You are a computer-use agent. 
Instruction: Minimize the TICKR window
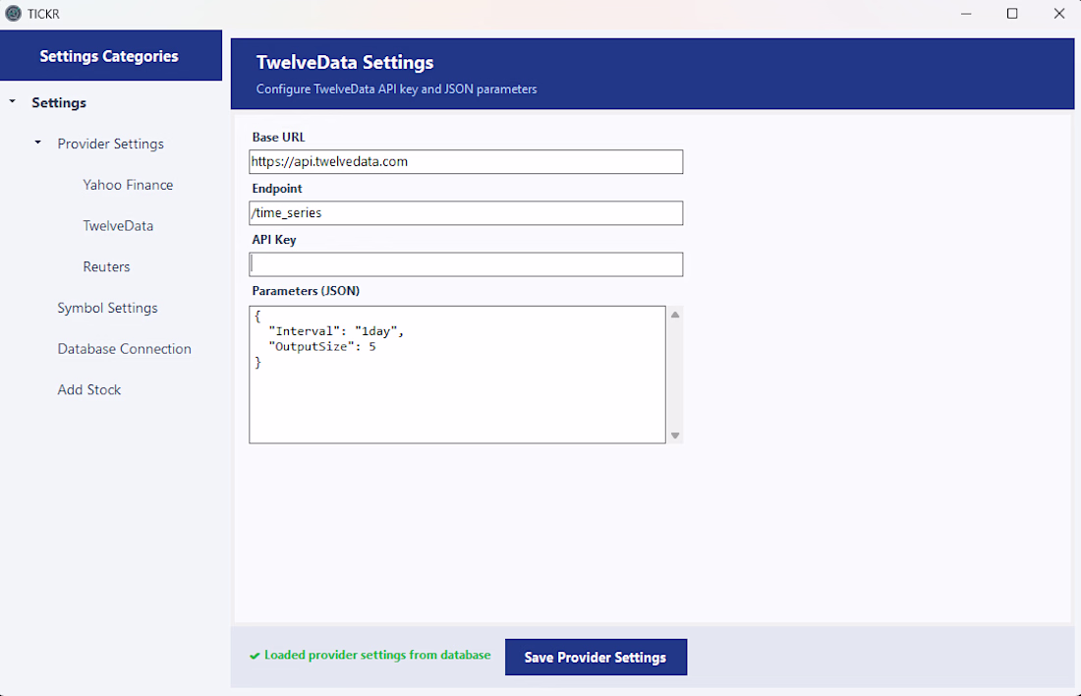pyautogui.click(x=966, y=14)
